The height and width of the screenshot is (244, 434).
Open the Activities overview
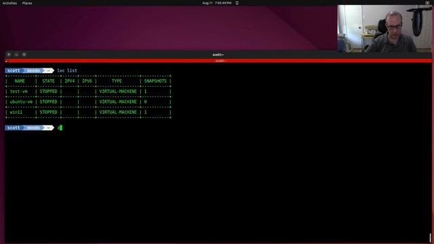tap(9, 3)
